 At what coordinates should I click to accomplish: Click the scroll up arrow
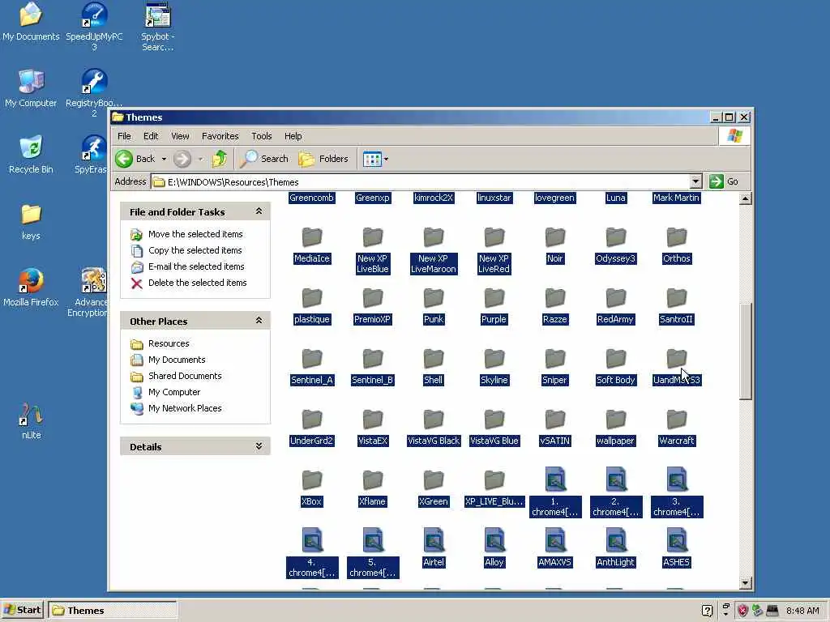pos(745,199)
